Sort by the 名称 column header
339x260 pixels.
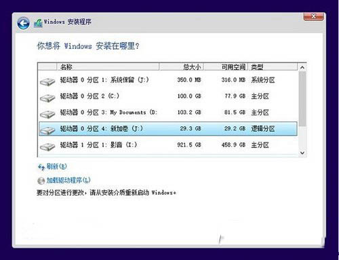click(108, 67)
